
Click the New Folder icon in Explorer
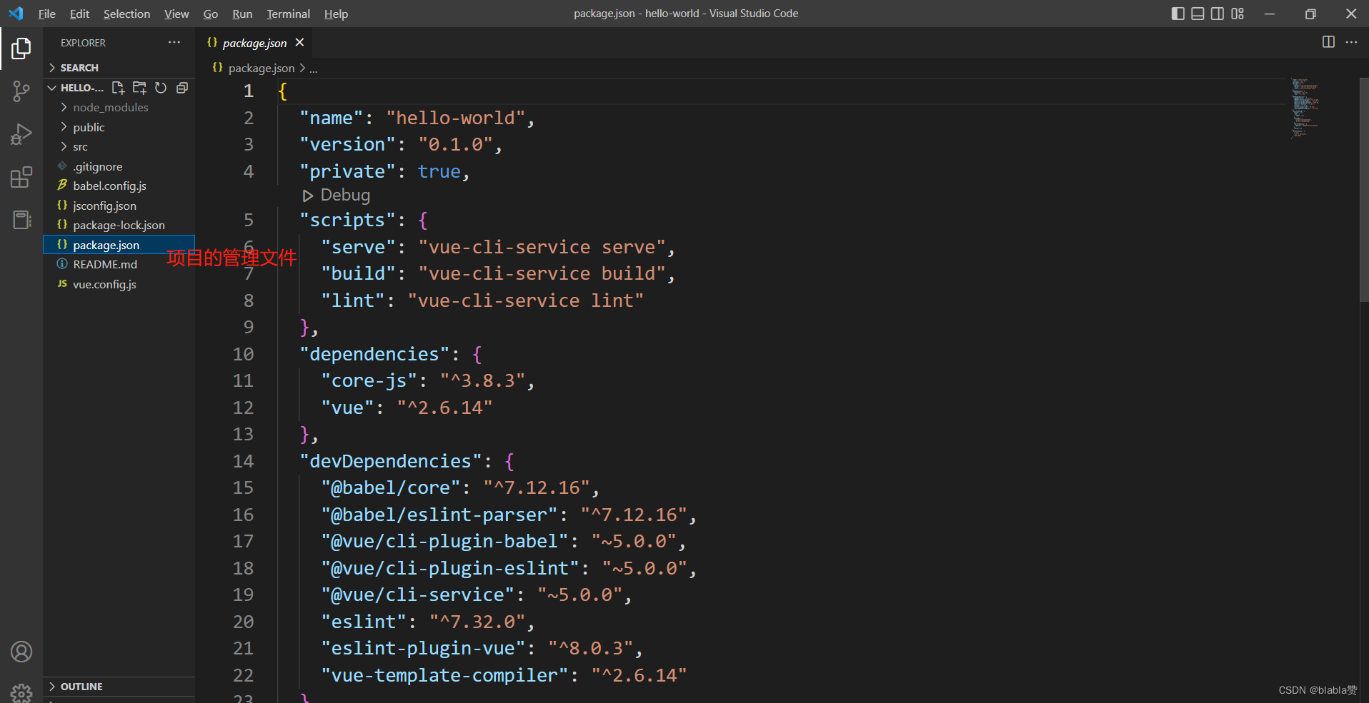(x=140, y=88)
